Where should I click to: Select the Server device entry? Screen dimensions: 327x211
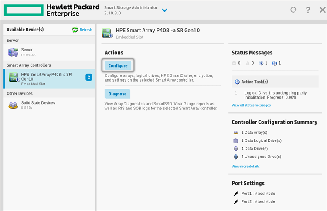coord(49,52)
